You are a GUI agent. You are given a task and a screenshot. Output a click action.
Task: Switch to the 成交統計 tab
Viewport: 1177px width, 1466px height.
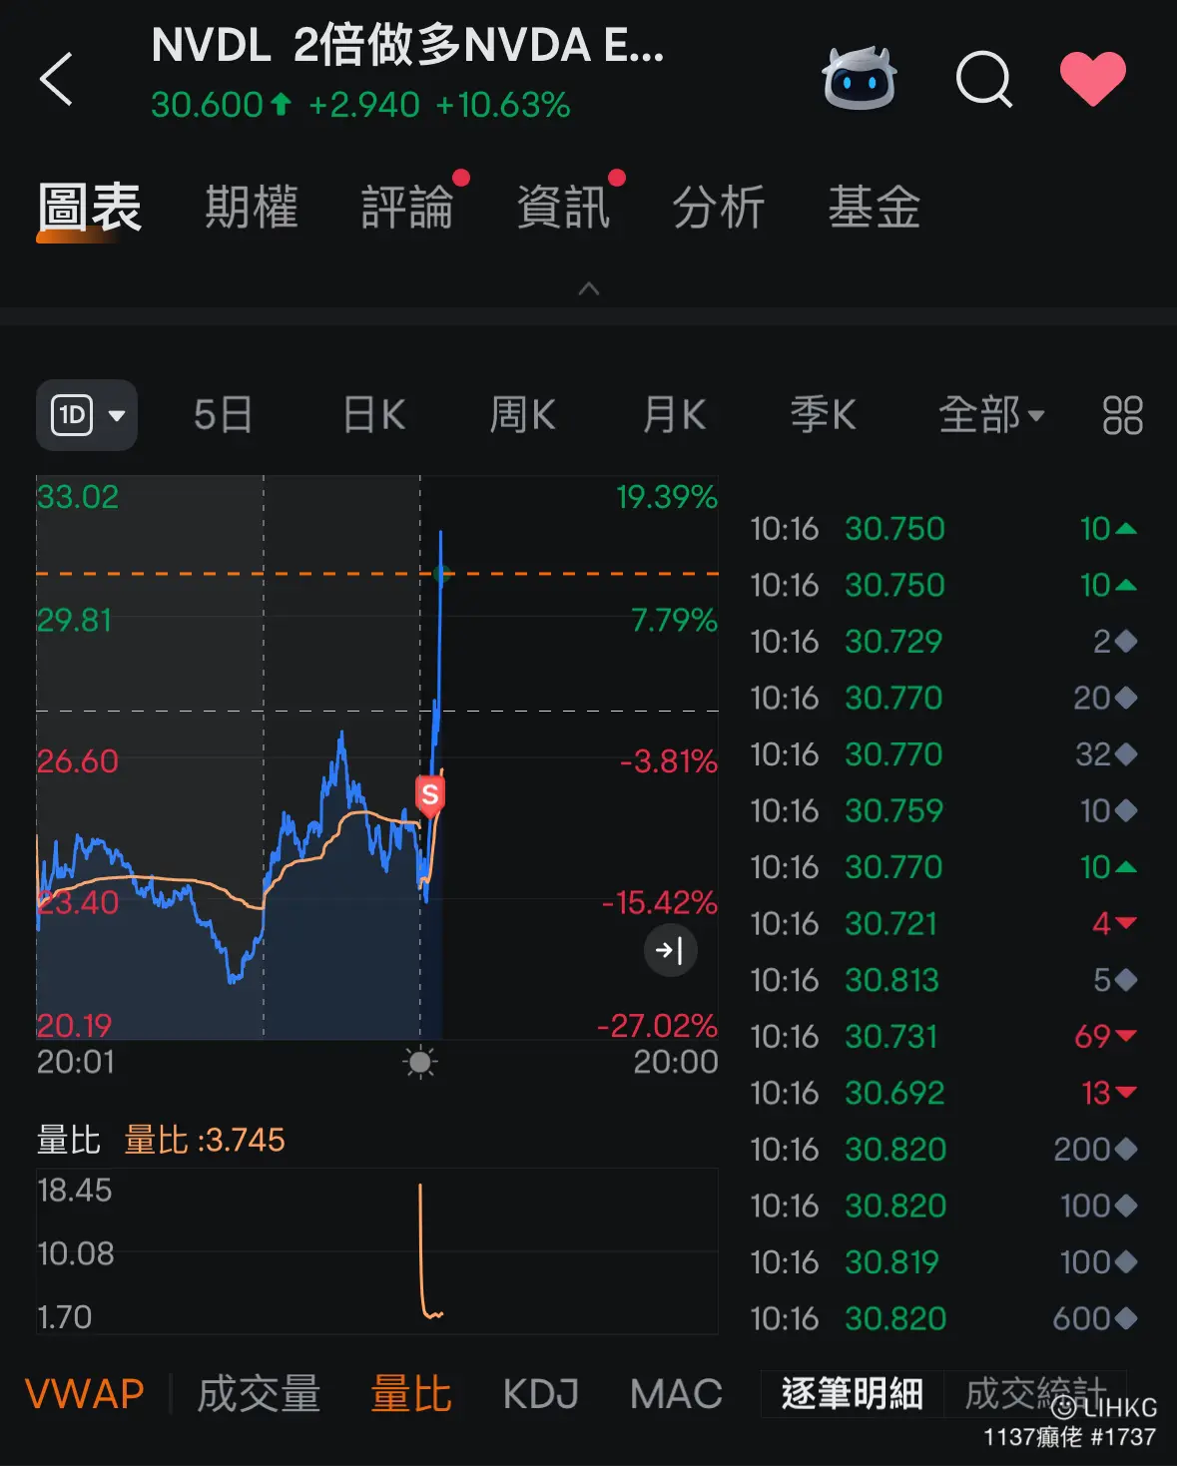(x=1035, y=1394)
